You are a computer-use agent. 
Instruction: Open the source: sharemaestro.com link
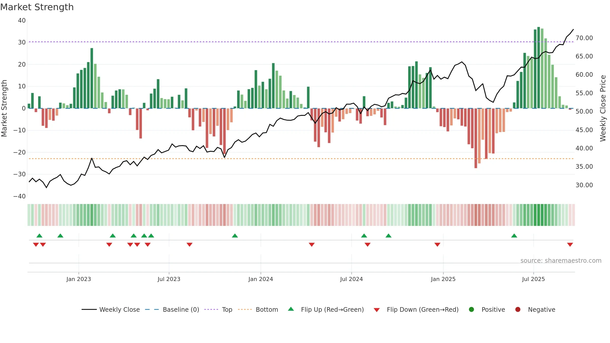coord(561,261)
